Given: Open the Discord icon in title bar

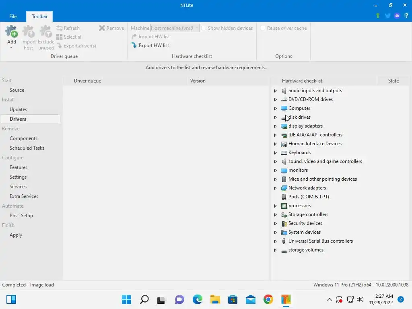Looking at the screenshot, I should coord(397,16).
